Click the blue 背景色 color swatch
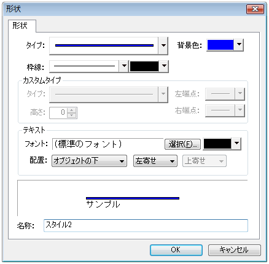269x264 pixels. coord(220,45)
